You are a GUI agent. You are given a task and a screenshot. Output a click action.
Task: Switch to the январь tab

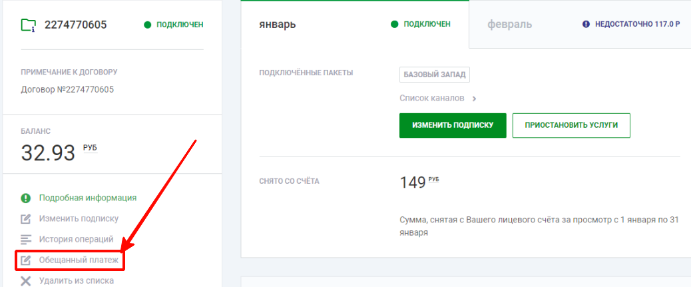[x=278, y=25]
